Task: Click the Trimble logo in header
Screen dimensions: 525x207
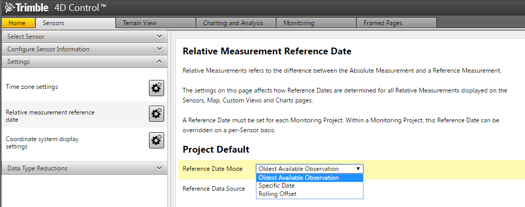Action: (27, 8)
